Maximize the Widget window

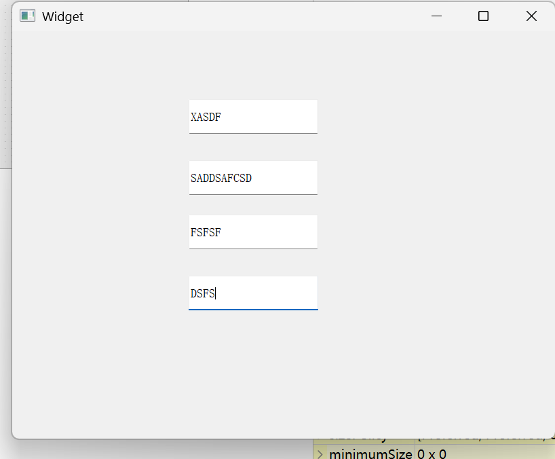[x=483, y=16]
